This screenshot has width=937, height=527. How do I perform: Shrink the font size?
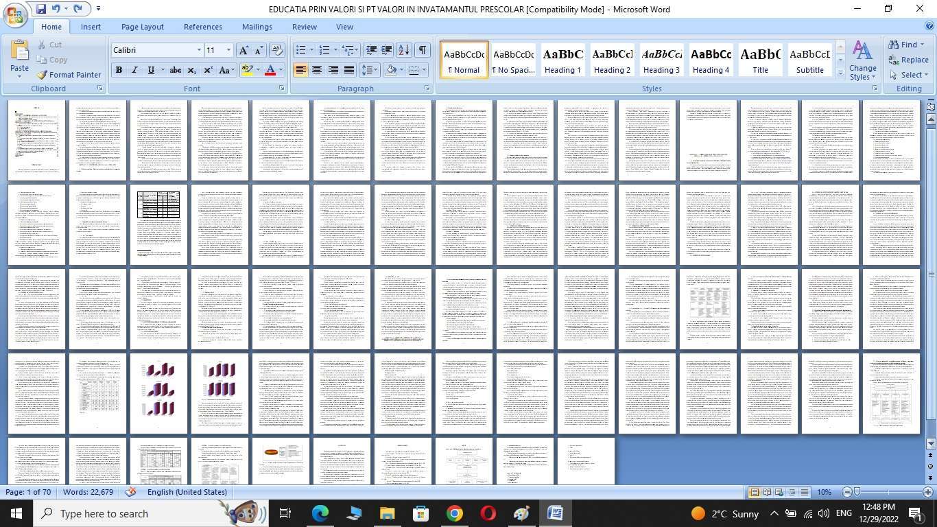[x=259, y=50]
